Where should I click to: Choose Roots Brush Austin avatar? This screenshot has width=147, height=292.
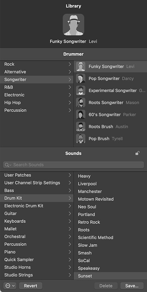click(x=81, y=126)
